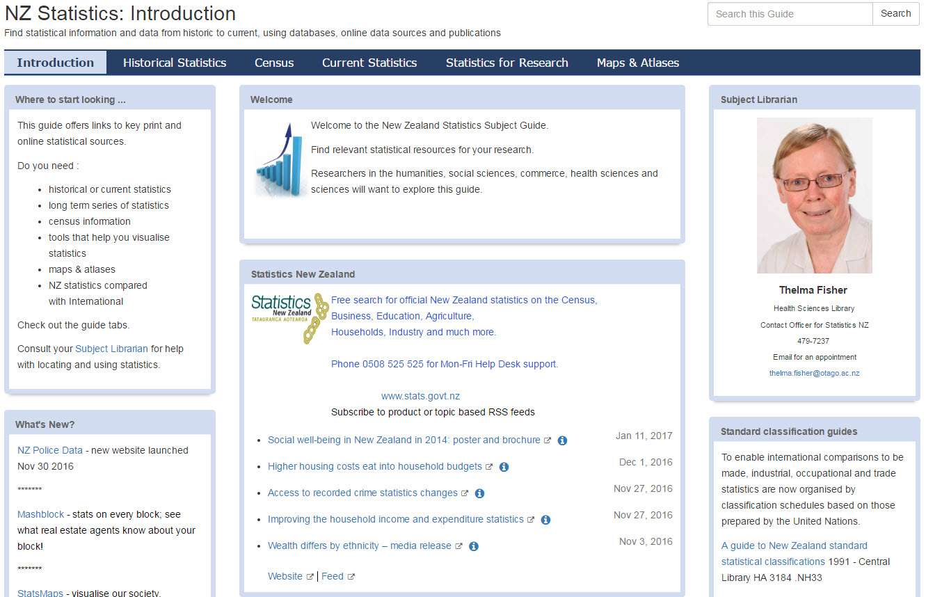Screen dimensions: 926x597
Task: Open the Mashblock link
Action: (40, 514)
